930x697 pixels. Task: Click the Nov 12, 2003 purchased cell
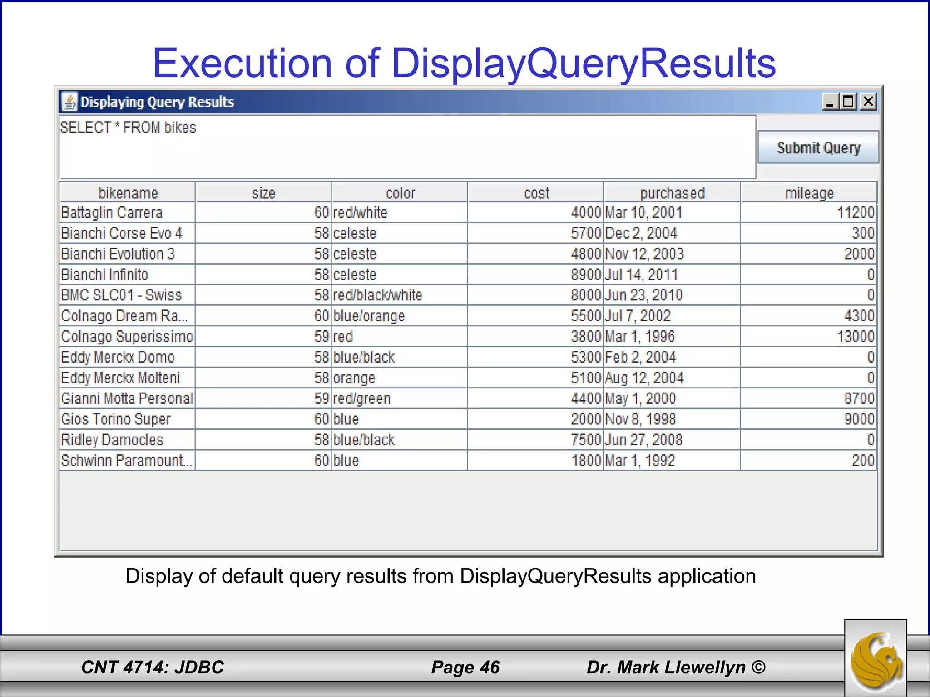tap(672, 254)
